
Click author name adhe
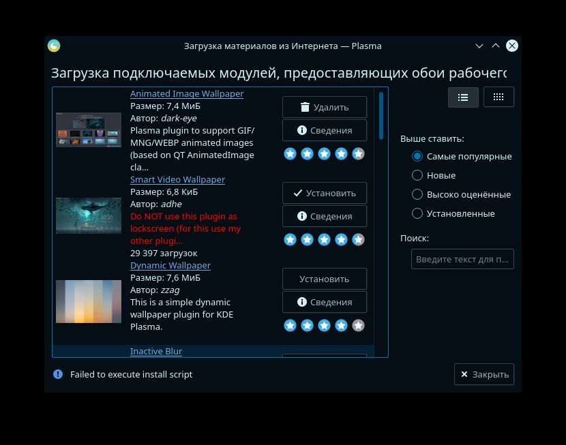tap(171, 204)
